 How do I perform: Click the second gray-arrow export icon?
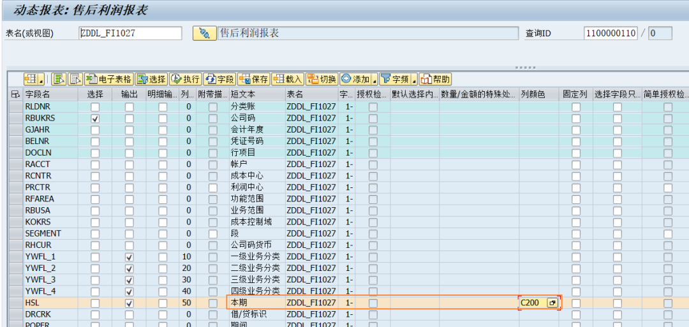[x=75, y=79]
